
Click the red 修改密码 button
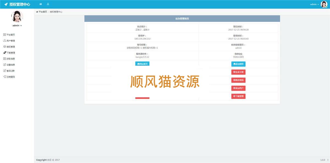pyautogui.click(x=238, y=80)
